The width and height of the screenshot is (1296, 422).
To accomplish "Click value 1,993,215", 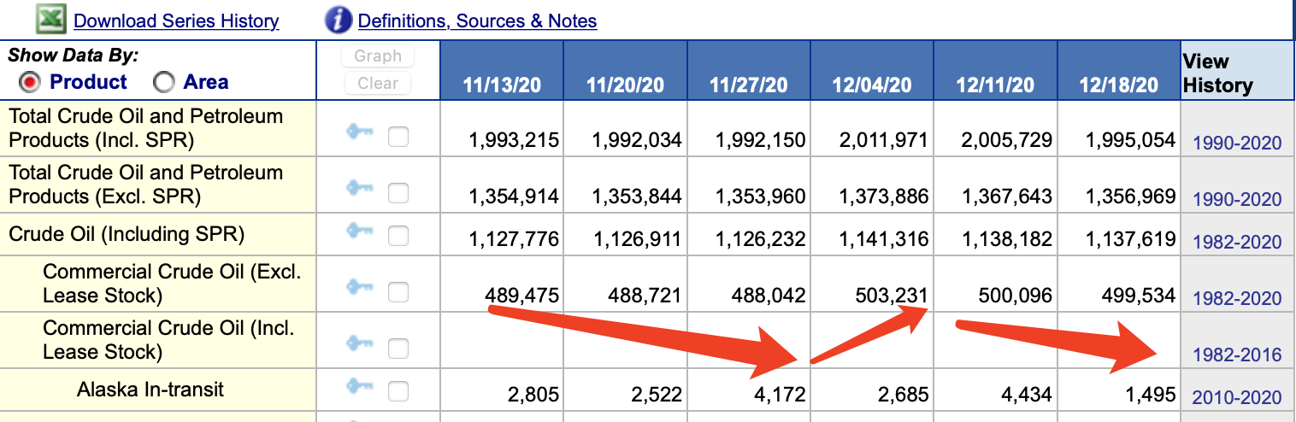I will 514,139.
